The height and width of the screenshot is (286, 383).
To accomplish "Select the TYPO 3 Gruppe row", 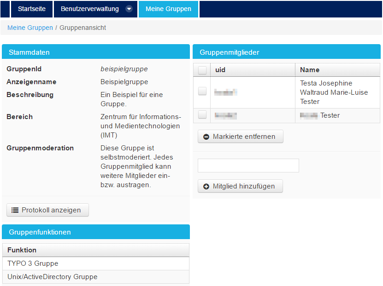I will point(33,263).
